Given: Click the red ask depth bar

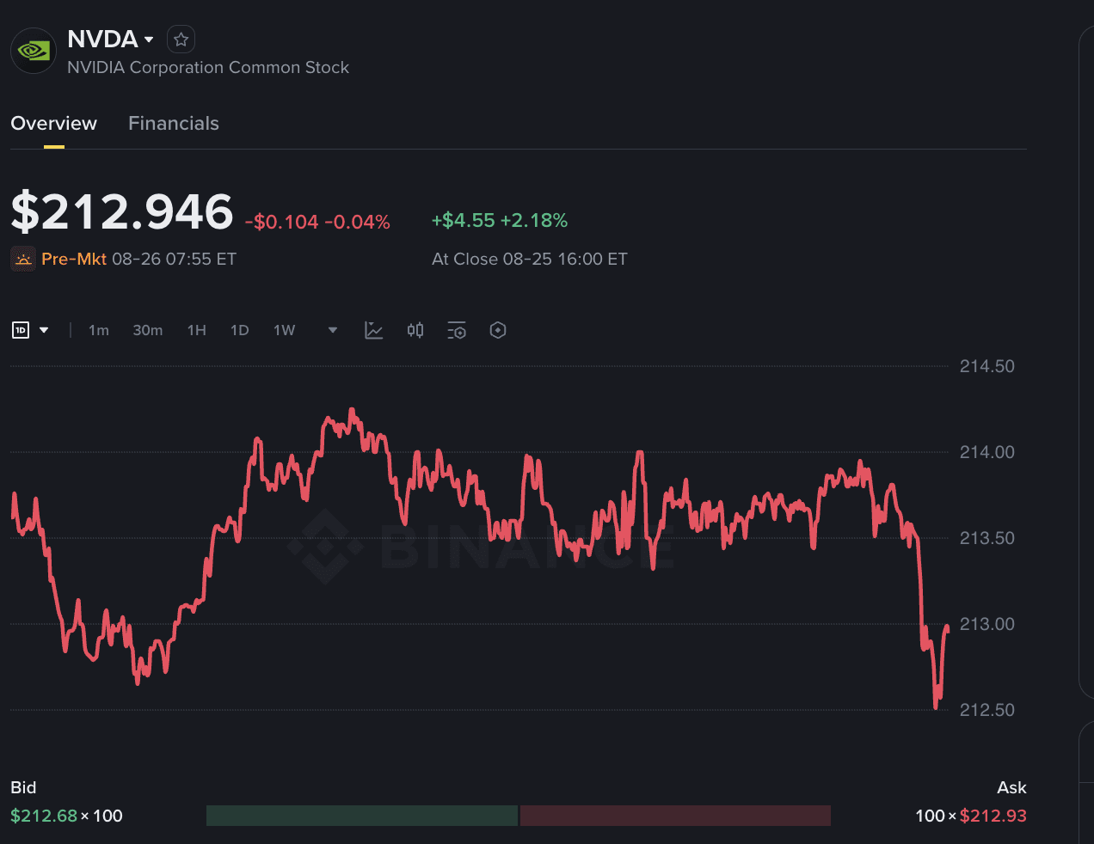Looking at the screenshot, I should (x=675, y=816).
